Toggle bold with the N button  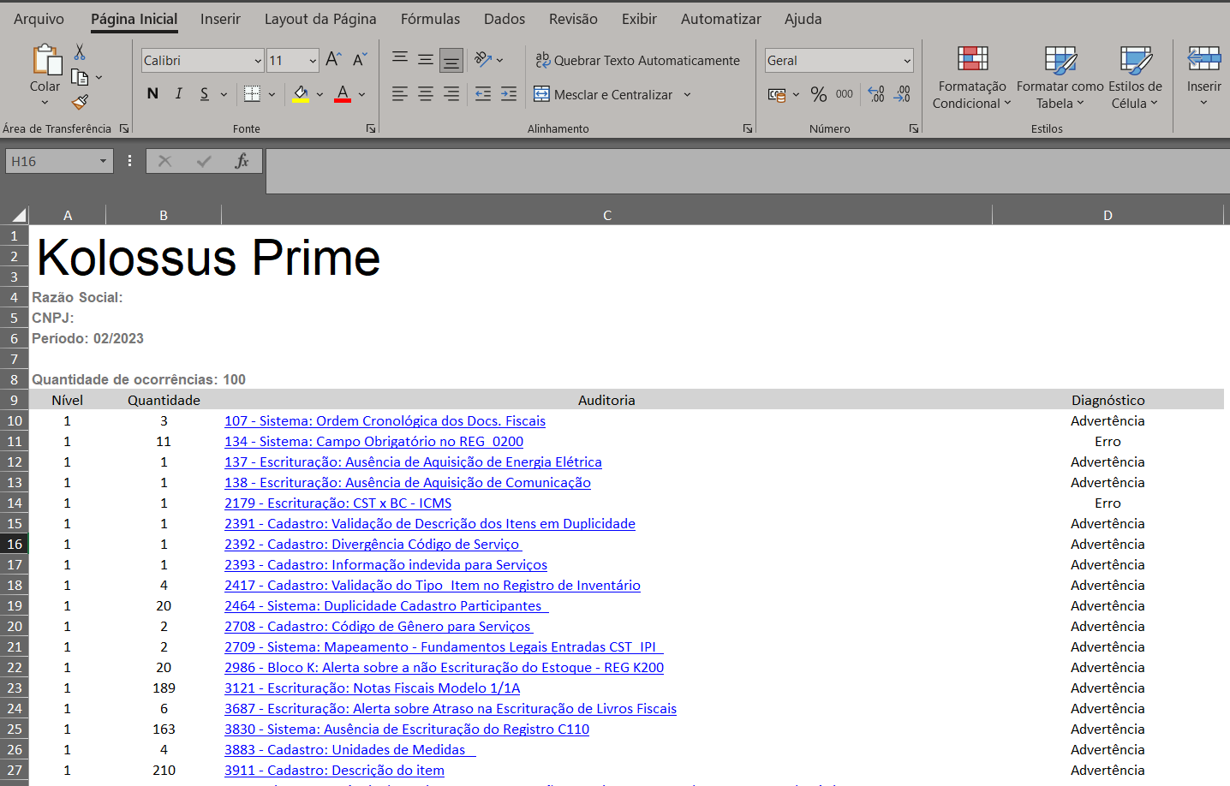[x=152, y=94]
